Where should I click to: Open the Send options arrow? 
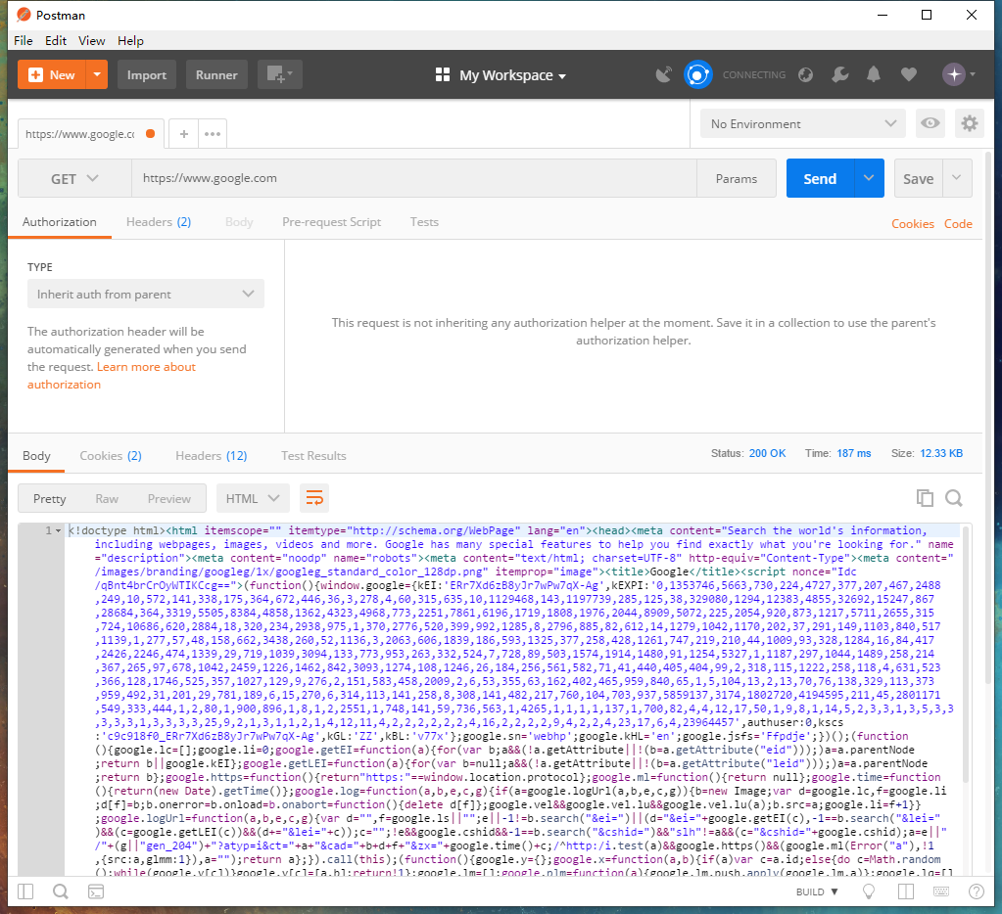coord(869,179)
